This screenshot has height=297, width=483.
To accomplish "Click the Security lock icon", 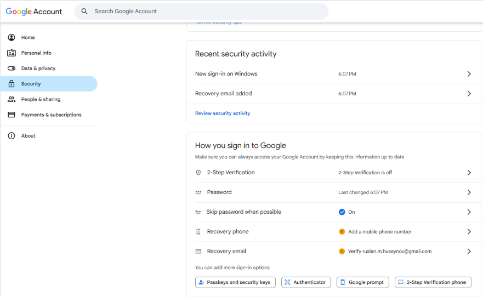I will (12, 84).
